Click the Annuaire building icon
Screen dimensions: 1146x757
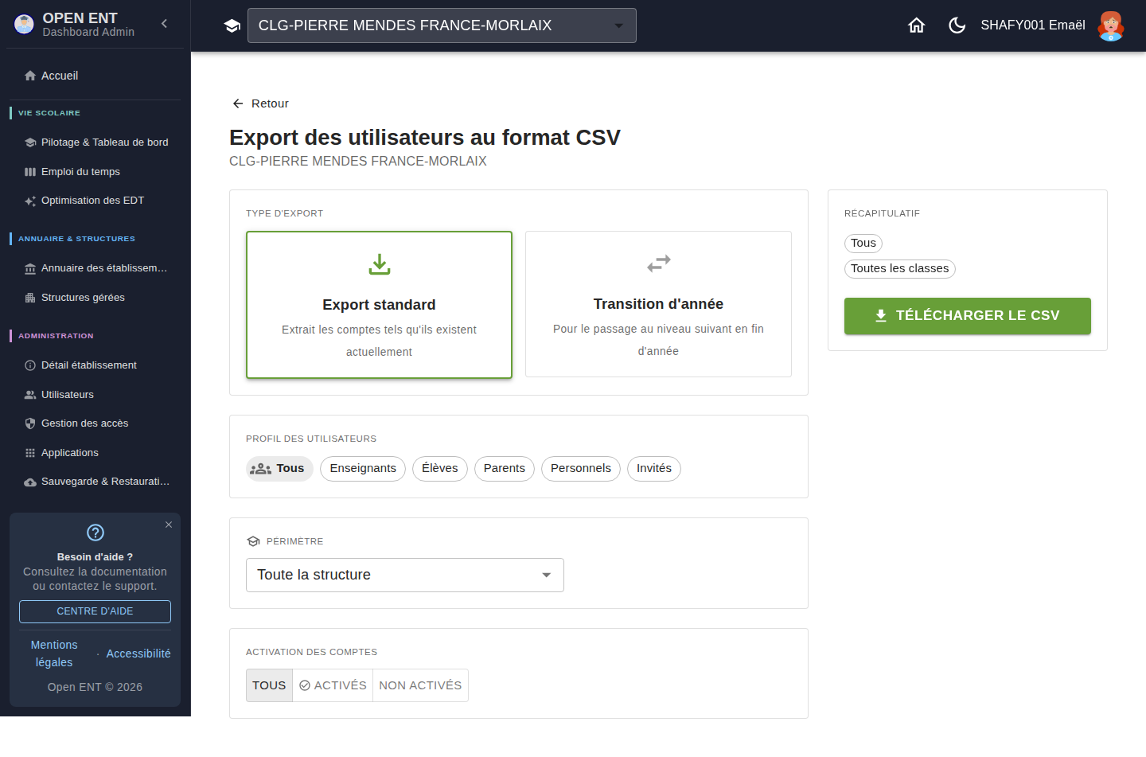pos(30,268)
